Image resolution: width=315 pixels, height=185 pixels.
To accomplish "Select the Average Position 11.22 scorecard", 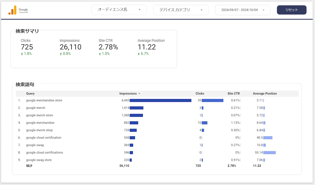I will 151,47.
